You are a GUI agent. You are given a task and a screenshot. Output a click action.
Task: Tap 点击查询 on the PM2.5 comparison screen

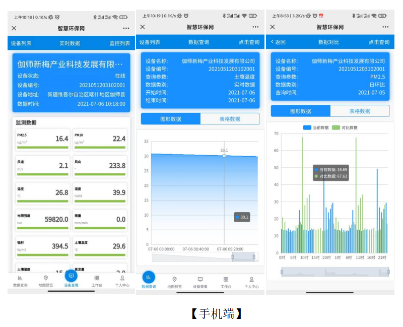[379, 42]
